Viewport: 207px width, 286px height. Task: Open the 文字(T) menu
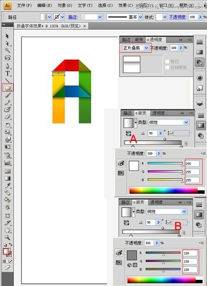tap(85, 5)
